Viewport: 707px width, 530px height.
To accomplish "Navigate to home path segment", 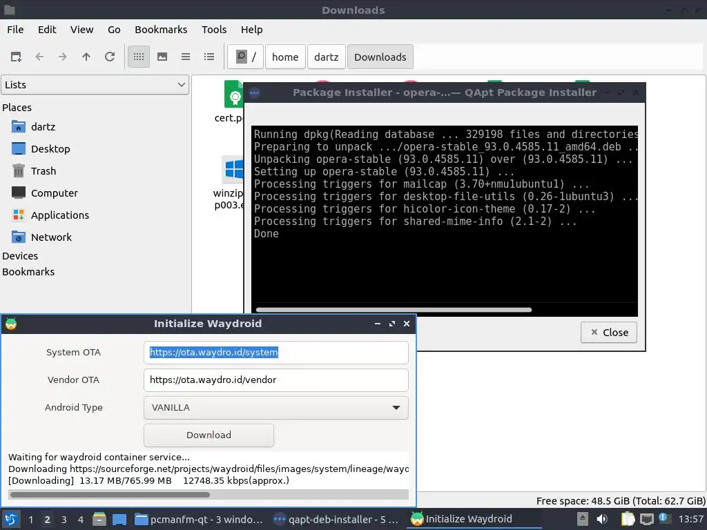I will pyautogui.click(x=285, y=57).
